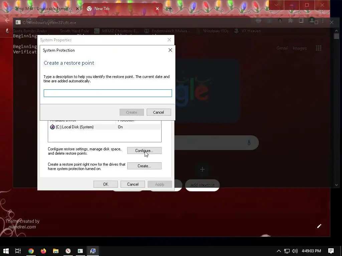Click the taskbar clock showing 4:49:03 PM
The image size is (342, 256).
pyautogui.click(x=311, y=251)
